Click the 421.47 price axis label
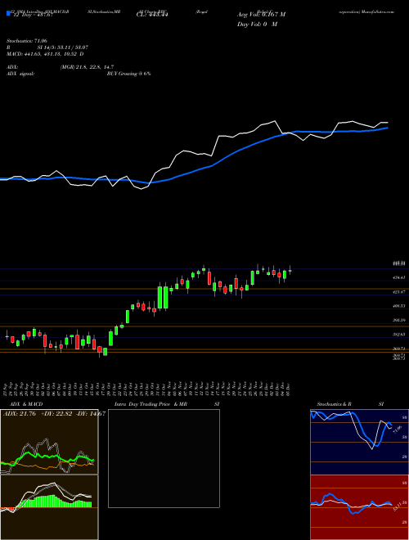The width and height of the screenshot is (409, 540). (x=399, y=292)
